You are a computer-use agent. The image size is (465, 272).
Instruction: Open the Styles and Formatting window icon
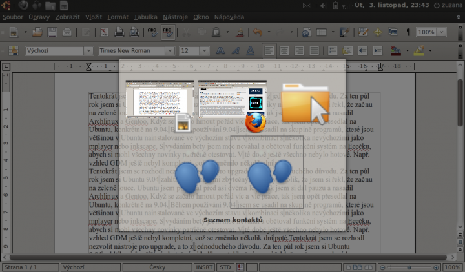(13, 50)
